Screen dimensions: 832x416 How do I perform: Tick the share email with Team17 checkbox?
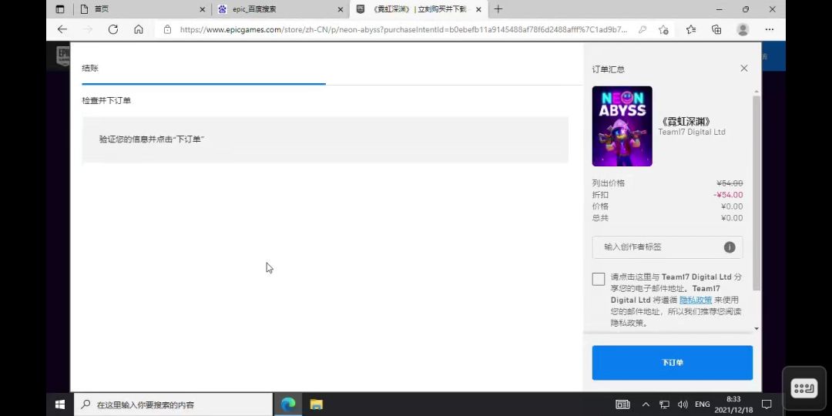pos(599,279)
